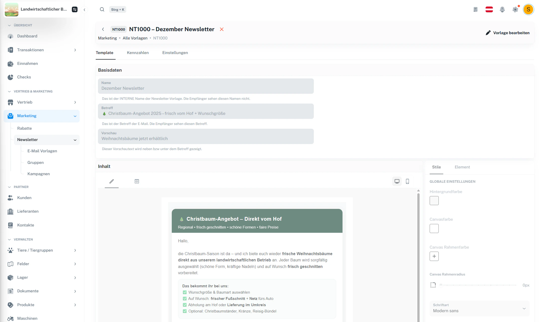Click Alle Vorlagen breadcrumb link
This screenshot has height=322, width=544.
pos(135,38)
